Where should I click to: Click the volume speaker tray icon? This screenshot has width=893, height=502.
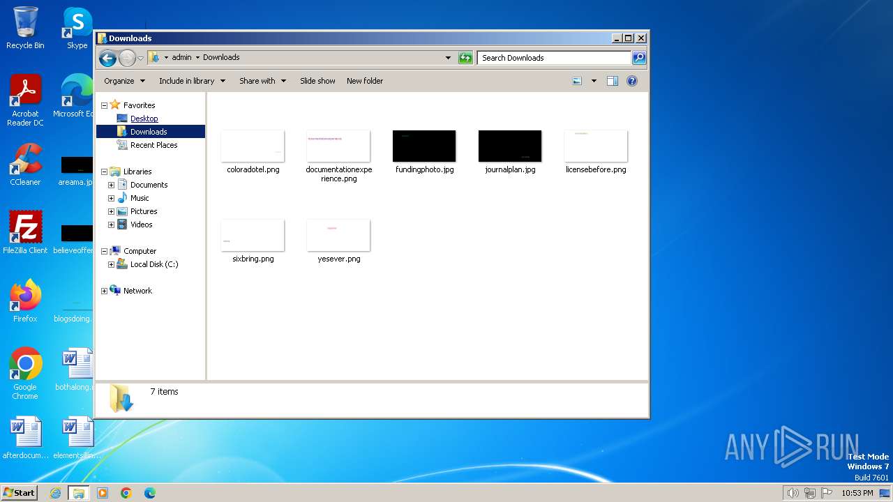pyautogui.click(x=793, y=493)
